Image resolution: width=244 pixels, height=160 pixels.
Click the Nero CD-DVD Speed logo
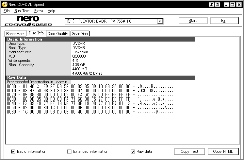(x=28, y=21)
